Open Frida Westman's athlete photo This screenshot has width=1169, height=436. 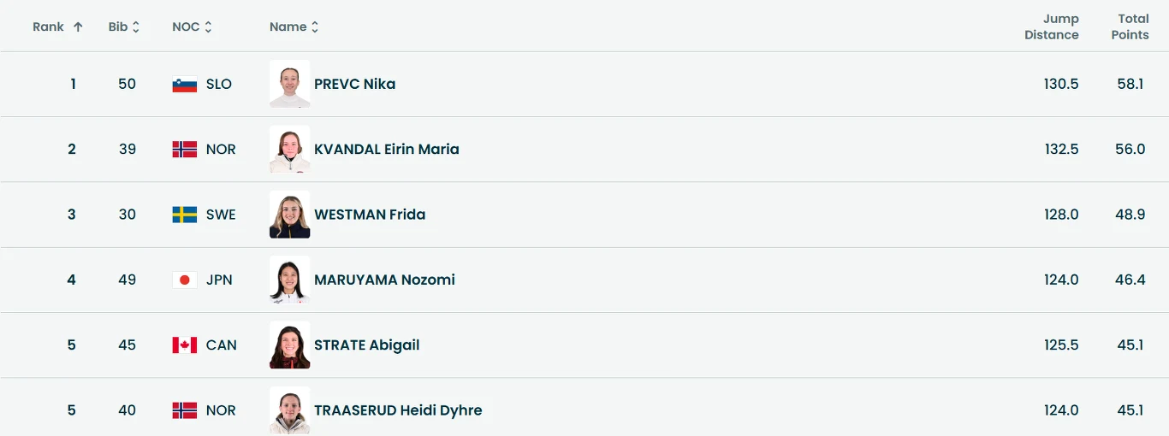tap(289, 215)
